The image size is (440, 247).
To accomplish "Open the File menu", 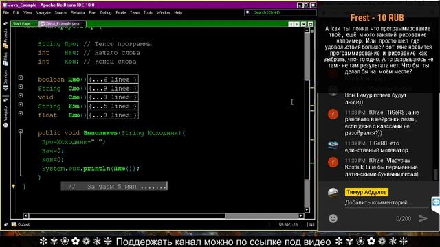I will [x=6, y=12].
